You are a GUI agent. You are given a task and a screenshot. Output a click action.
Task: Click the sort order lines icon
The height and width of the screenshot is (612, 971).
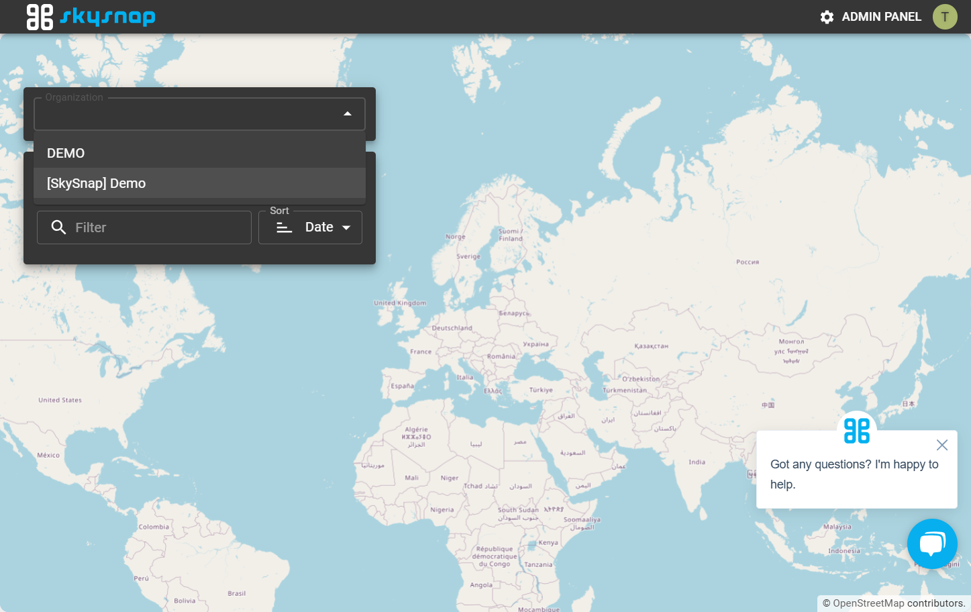pos(285,227)
